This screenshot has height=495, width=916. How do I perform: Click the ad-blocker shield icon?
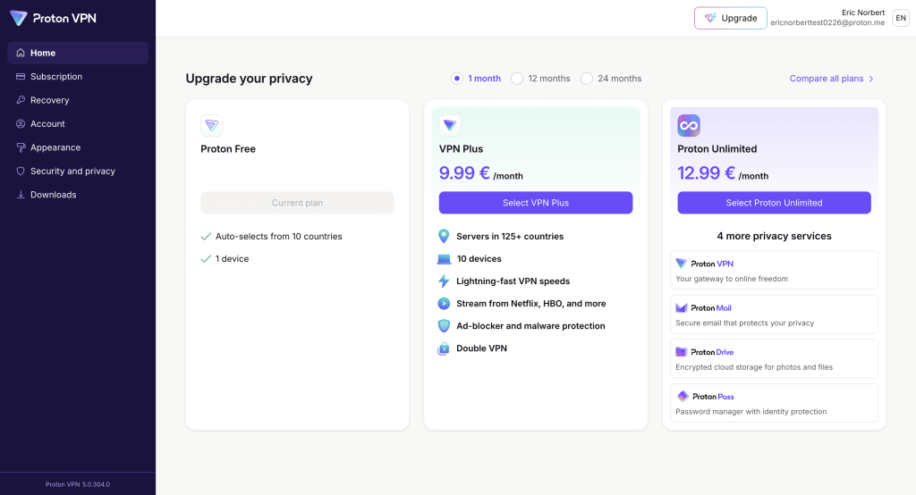444,326
